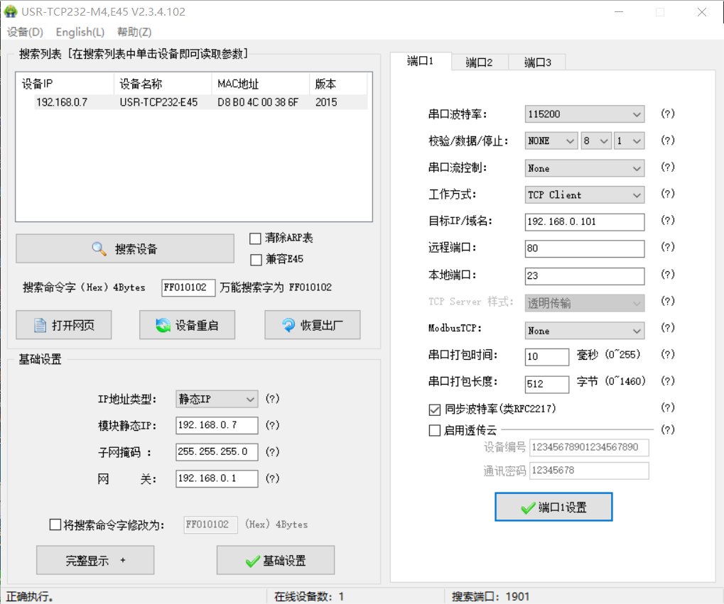Click 设备名称 column header

click(163, 84)
